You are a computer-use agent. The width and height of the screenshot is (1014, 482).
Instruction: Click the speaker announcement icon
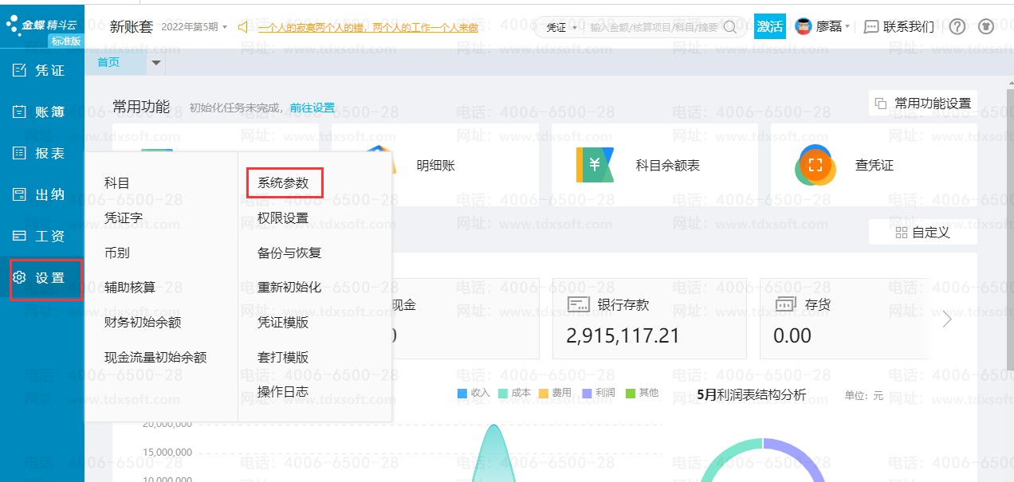click(x=244, y=27)
